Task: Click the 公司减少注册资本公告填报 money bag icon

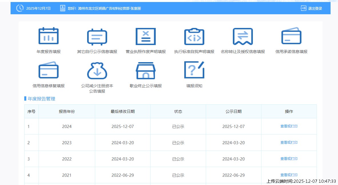Action: tap(97, 70)
